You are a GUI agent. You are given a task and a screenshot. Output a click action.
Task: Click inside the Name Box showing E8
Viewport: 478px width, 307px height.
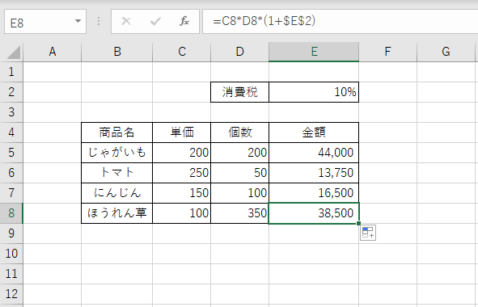[x=39, y=22]
